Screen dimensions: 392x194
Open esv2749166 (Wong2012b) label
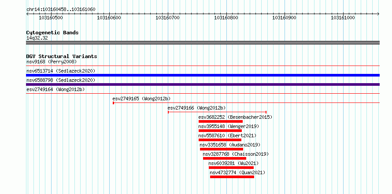pyautogui.click(x=196, y=108)
